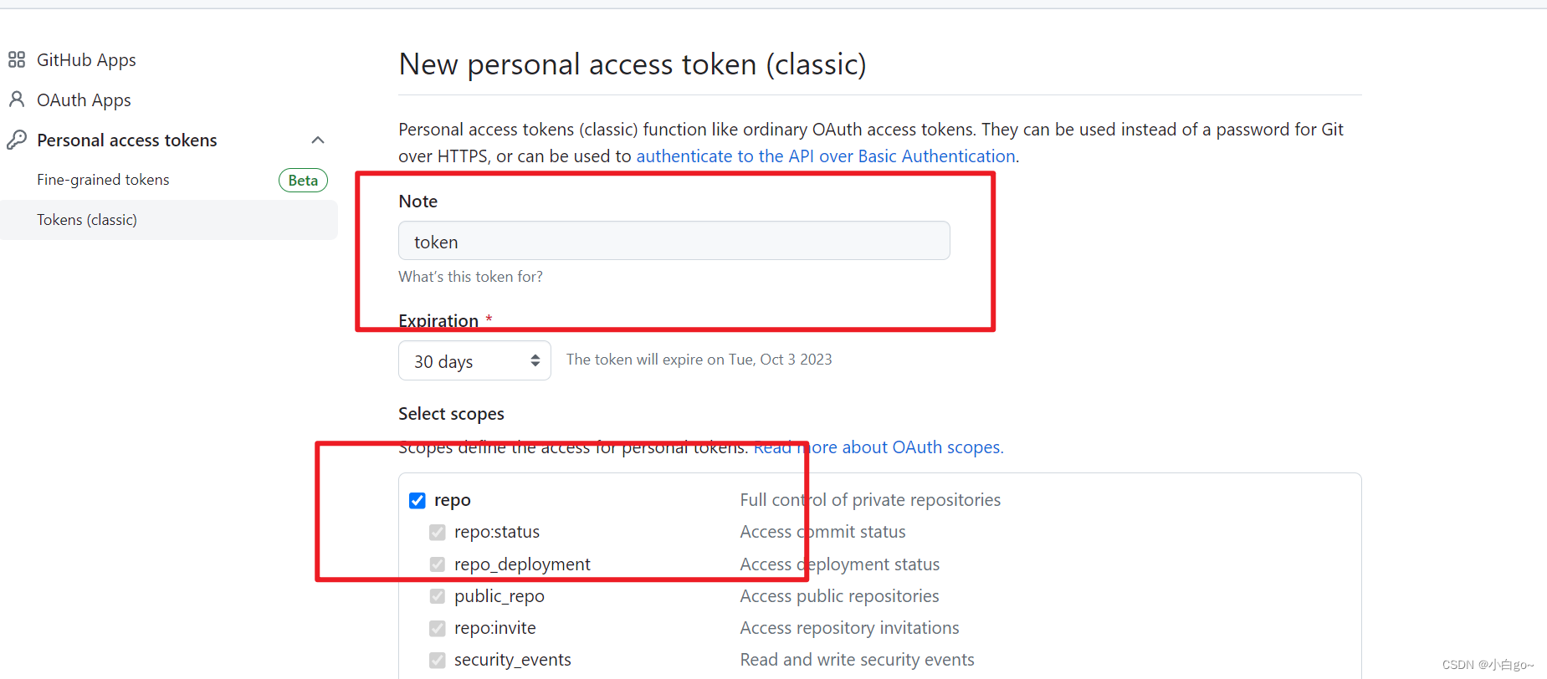Select Tokens (classic) menu item
The height and width of the screenshot is (679, 1547).
click(87, 220)
